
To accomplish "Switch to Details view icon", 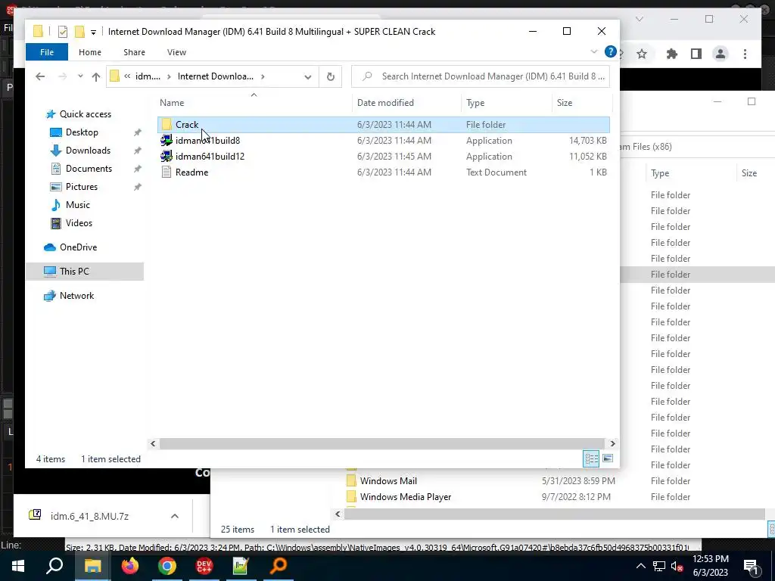I will point(591,459).
